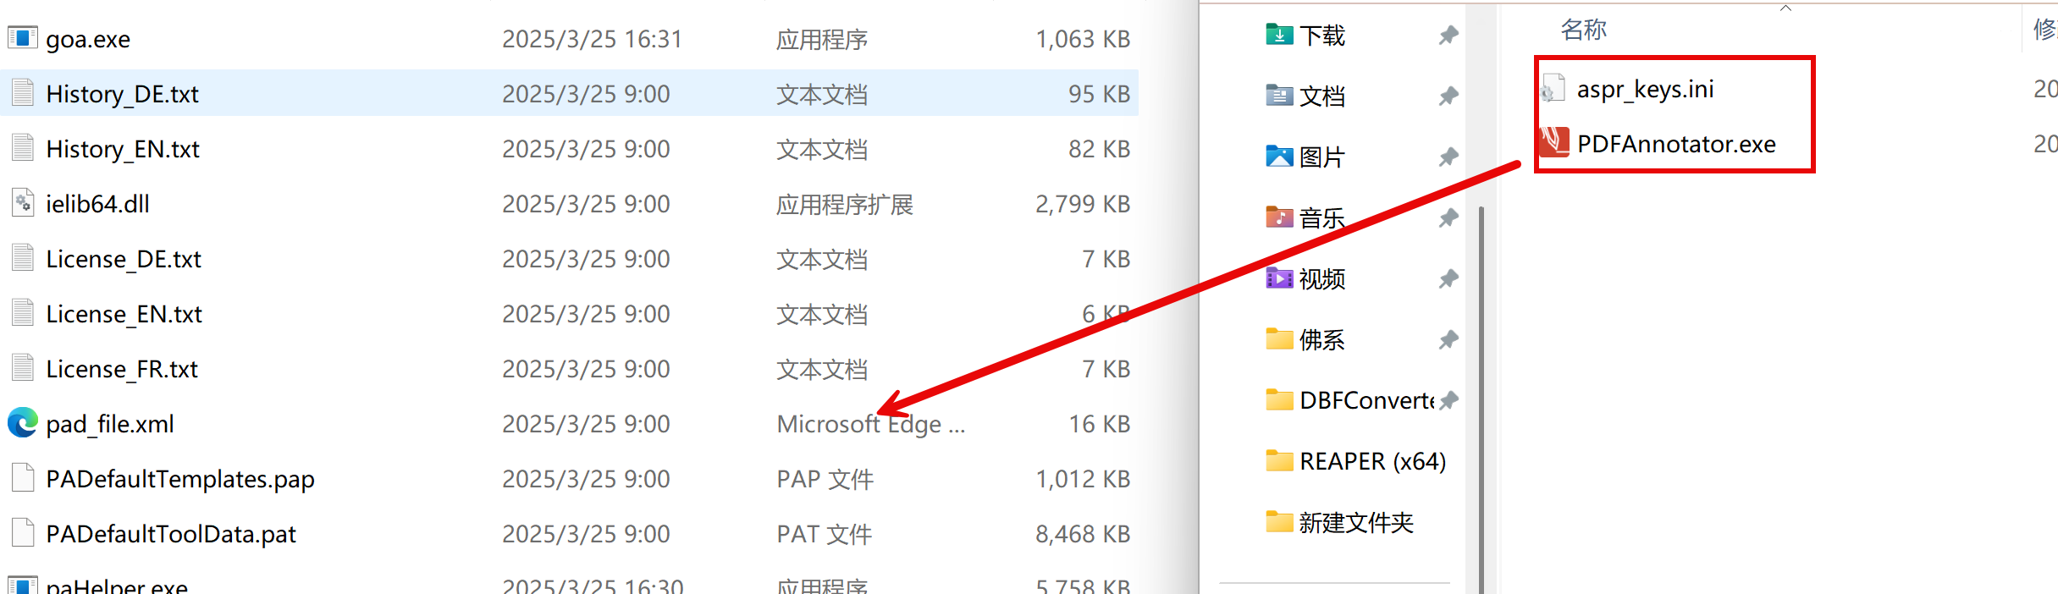Select the 新建文件夹 folder in sidebar

coord(1355,522)
